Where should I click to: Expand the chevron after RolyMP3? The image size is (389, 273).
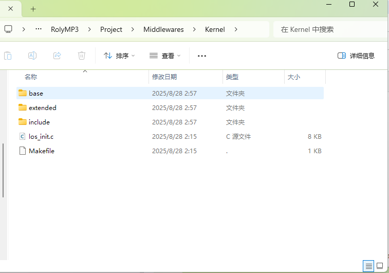pos(89,29)
